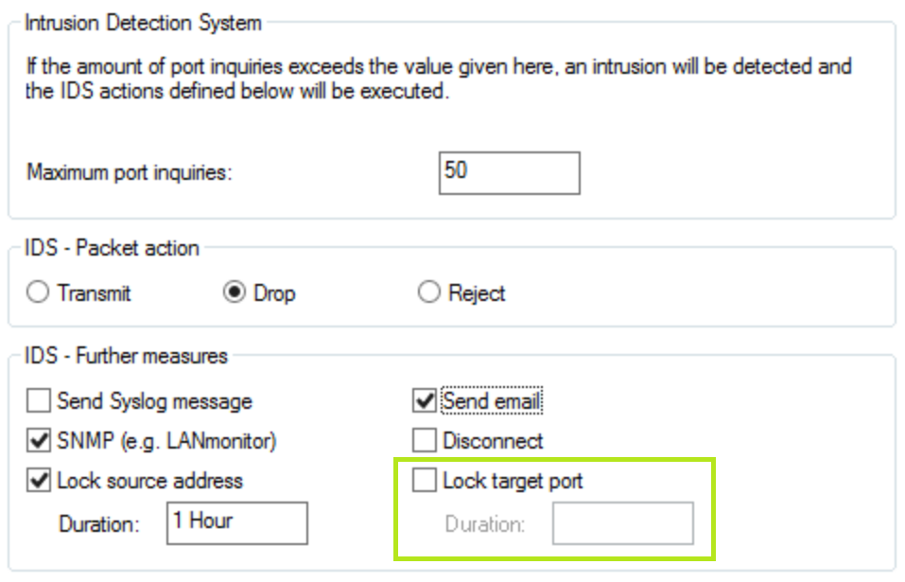Tick the Disconnect checkbox
This screenshot has height=582, width=905.
(x=425, y=441)
